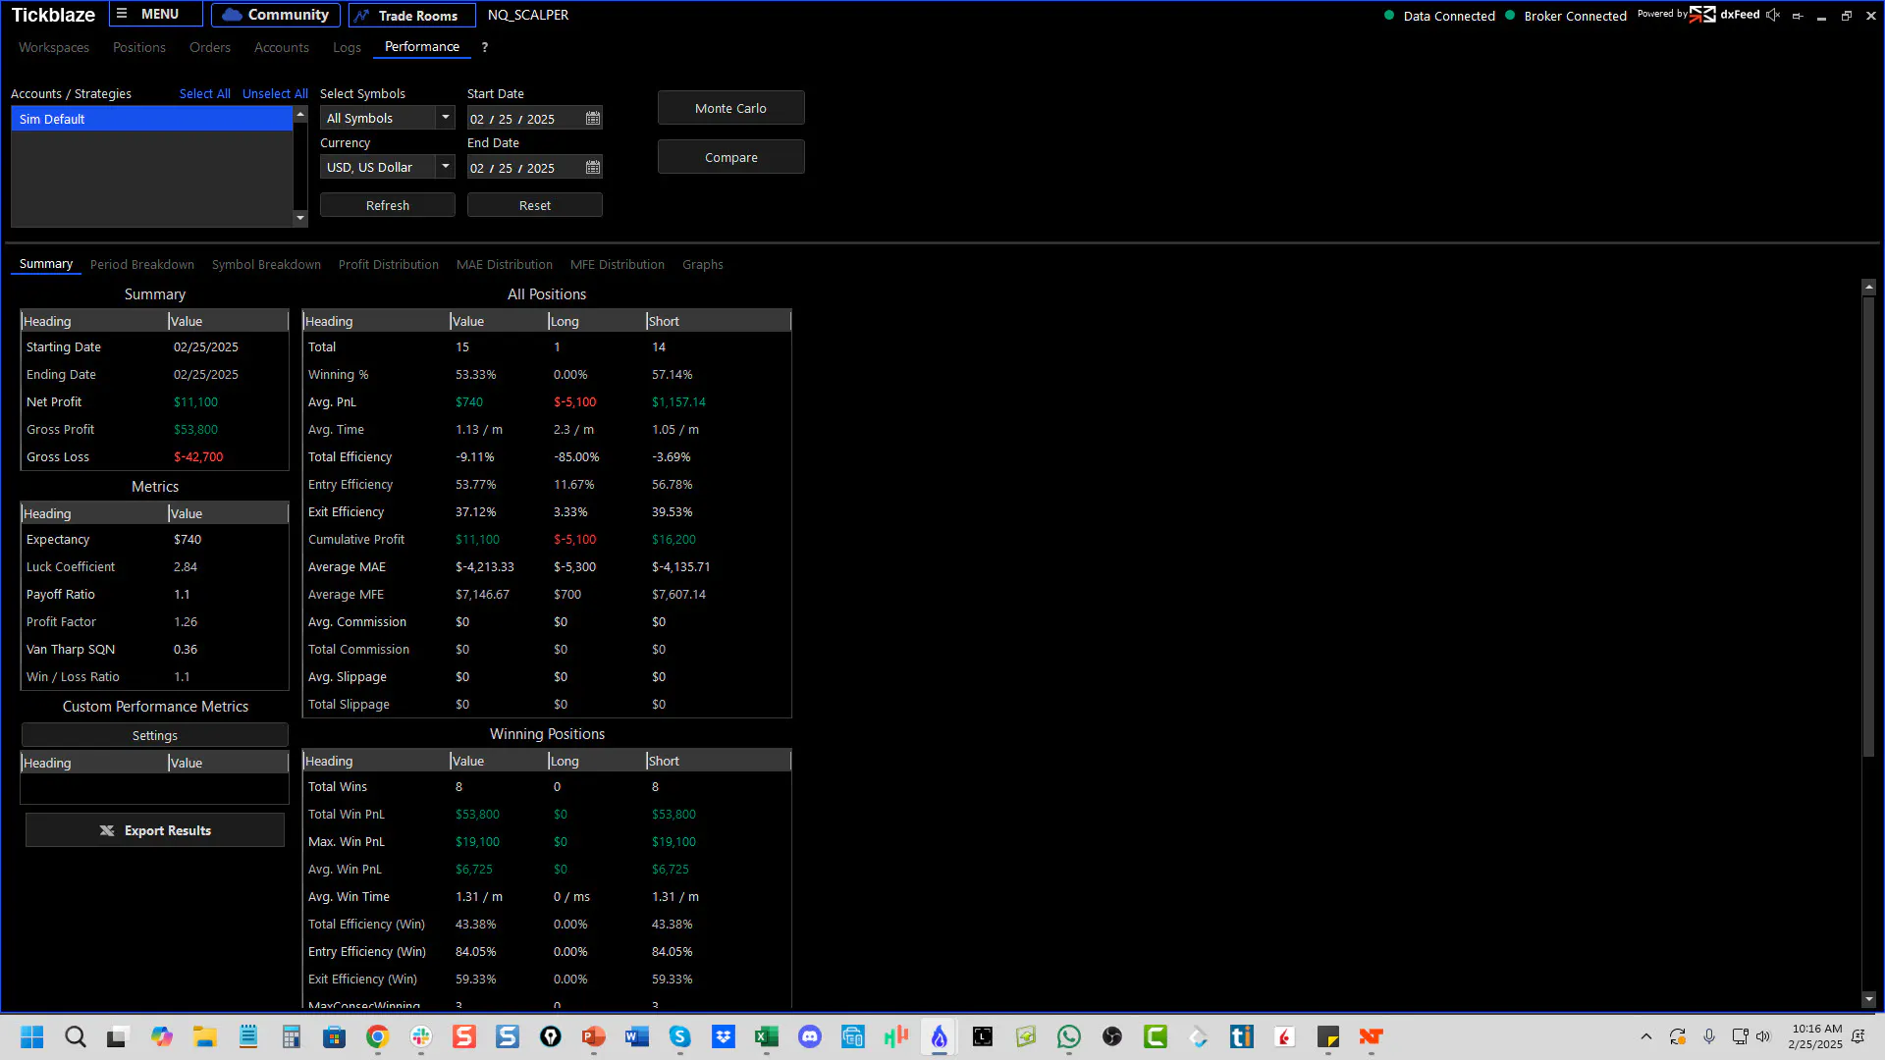Expand the All Symbols dropdown
The image size is (1885, 1060).
(x=446, y=118)
